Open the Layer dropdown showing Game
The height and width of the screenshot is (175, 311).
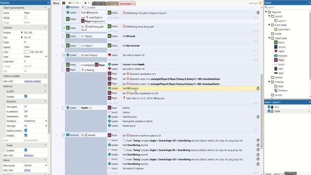point(35,56)
